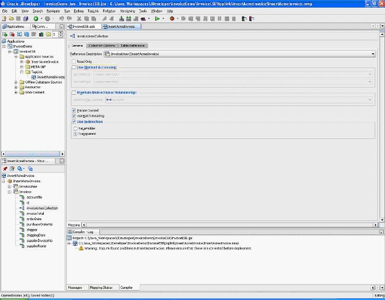Viewport: 385px width, 300px height.
Task: Collapse the InvoiceDemo tree node
Action: [4, 46]
